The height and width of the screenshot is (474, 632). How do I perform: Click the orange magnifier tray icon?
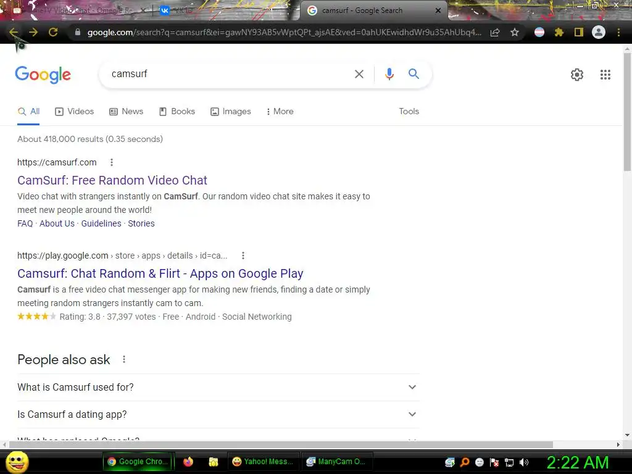(x=465, y=462)
